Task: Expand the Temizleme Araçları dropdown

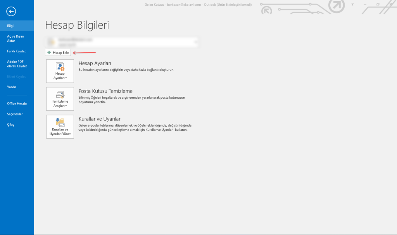Action: (60, 99)
